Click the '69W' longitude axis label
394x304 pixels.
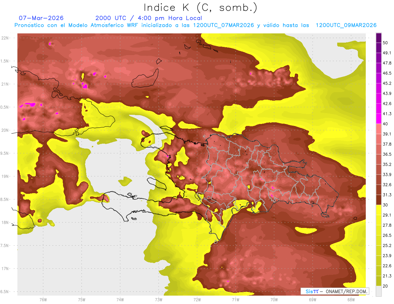312,299
